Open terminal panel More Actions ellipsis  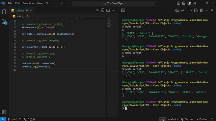207,10
